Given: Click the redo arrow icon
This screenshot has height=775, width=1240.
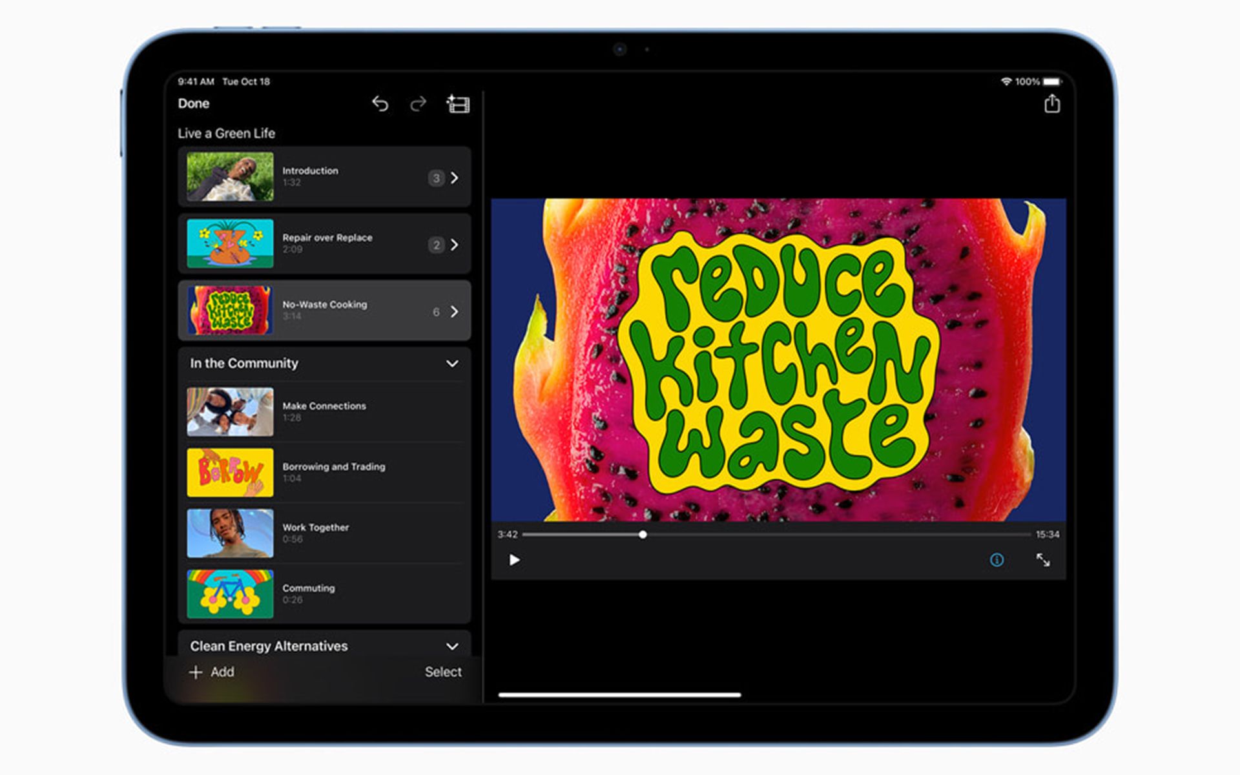Looking at the screenshot, I should tap(418, 103).
